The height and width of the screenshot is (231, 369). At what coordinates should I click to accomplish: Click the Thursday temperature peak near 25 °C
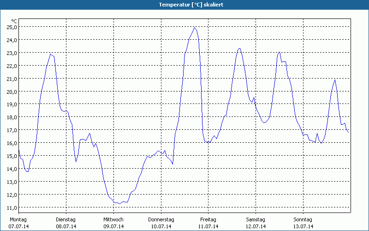point(194,28)
